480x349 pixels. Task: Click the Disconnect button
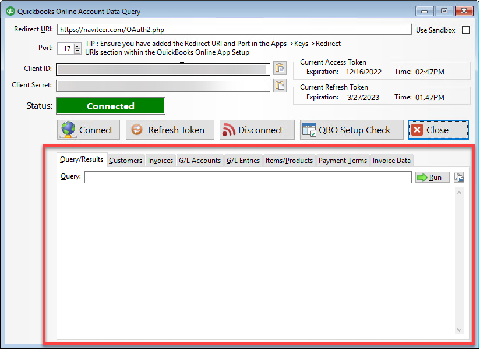257,130
